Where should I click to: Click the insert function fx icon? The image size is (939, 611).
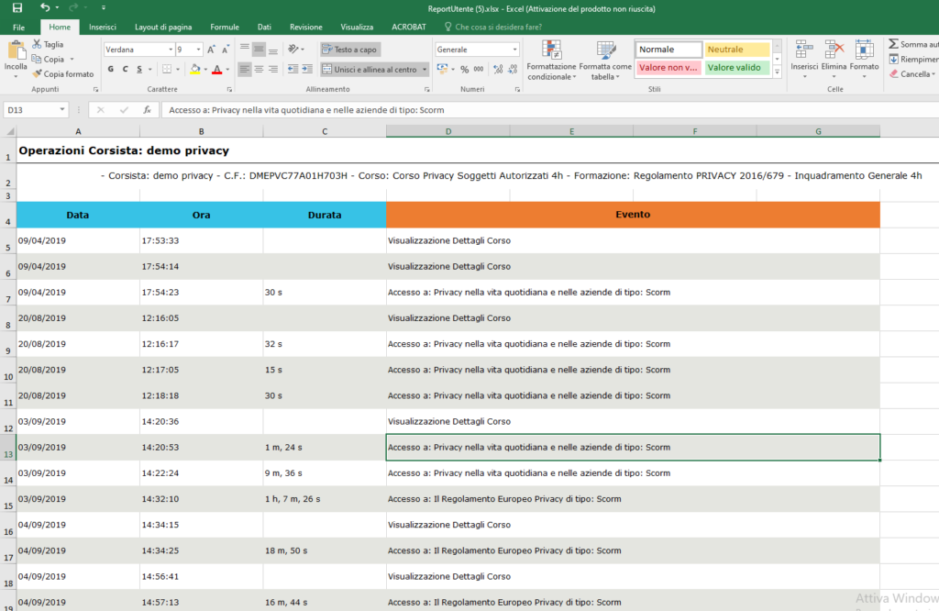coord(147,109)
